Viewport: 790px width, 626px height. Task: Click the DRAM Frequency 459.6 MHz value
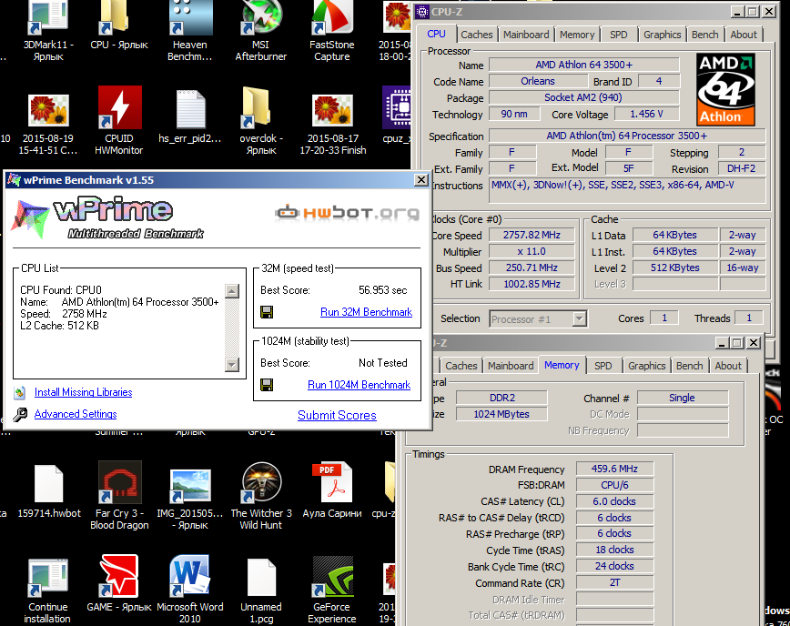pyautogui.click(x=614, y=469)
